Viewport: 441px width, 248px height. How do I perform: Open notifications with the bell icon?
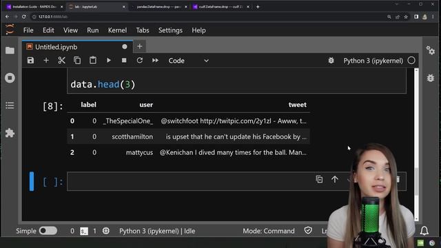click(424, 231)
